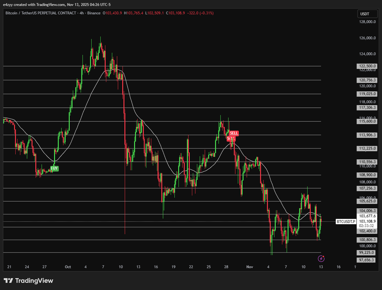
Task: Click the 124,000.0 price scale value
Action: click(367, 54)
